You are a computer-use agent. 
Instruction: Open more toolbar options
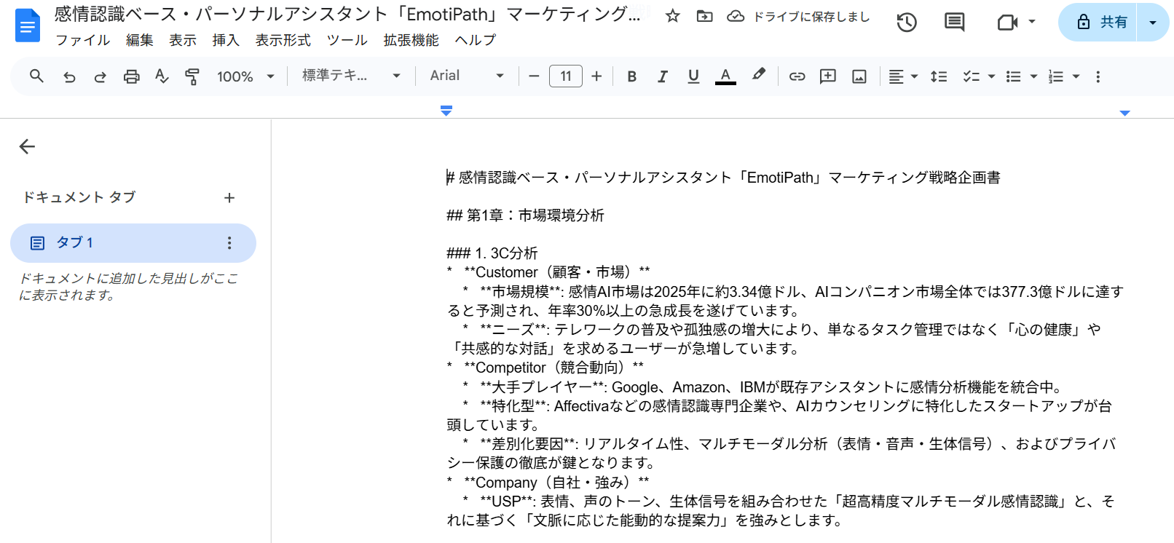[1098, 76]
